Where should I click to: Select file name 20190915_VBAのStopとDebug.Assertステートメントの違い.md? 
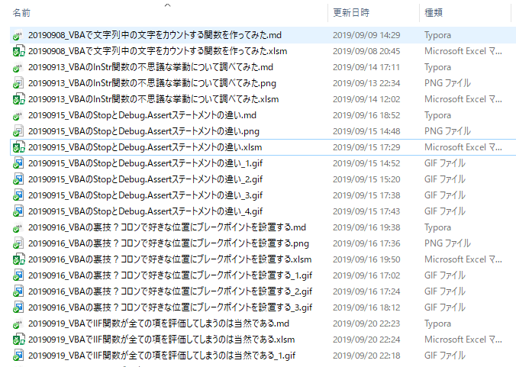coord(142,115)
